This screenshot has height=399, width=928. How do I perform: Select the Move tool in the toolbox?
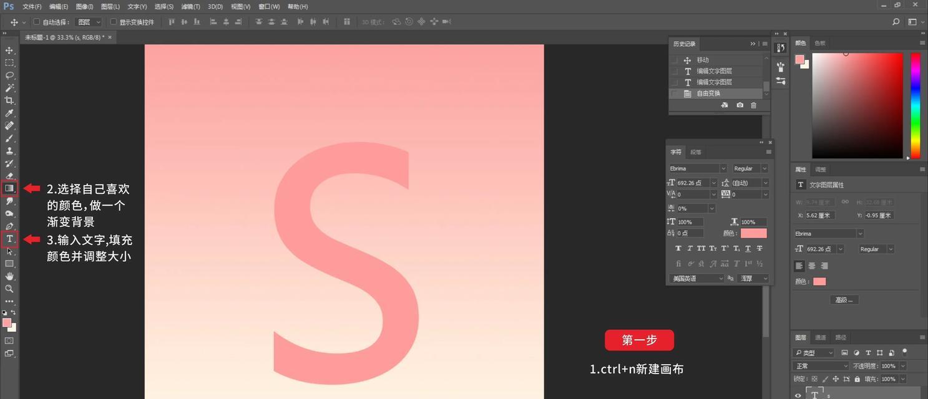9,50
